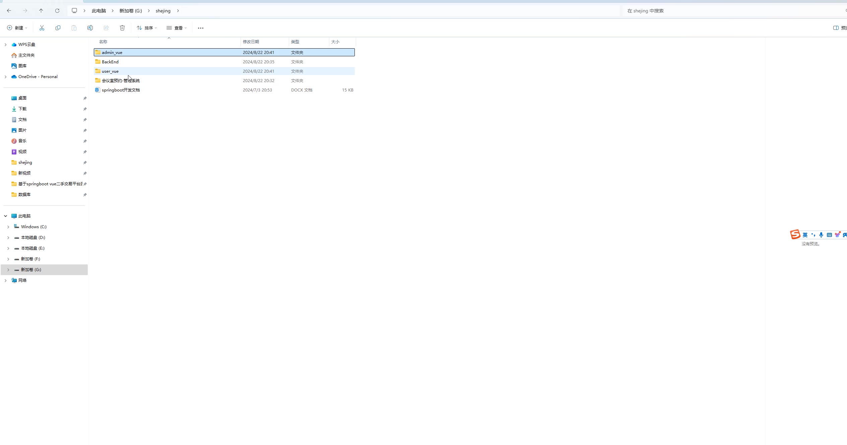Go up one folder level
Image resolution: width=847 pixels, height=445 pixels.
pos(41,11)
